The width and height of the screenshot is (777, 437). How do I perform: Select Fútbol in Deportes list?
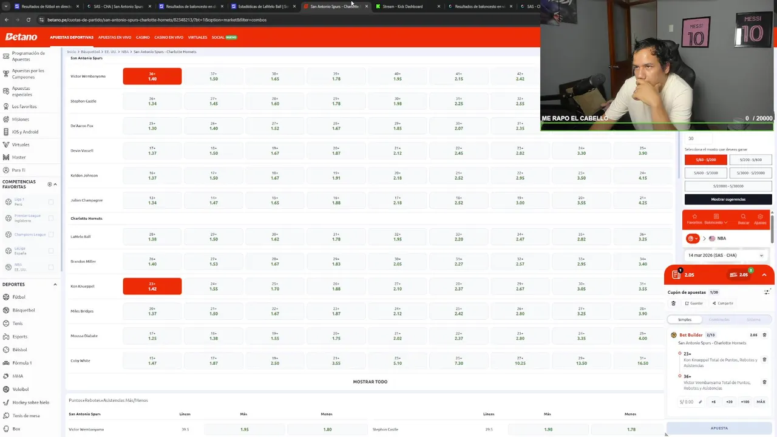tap(18, 297)
